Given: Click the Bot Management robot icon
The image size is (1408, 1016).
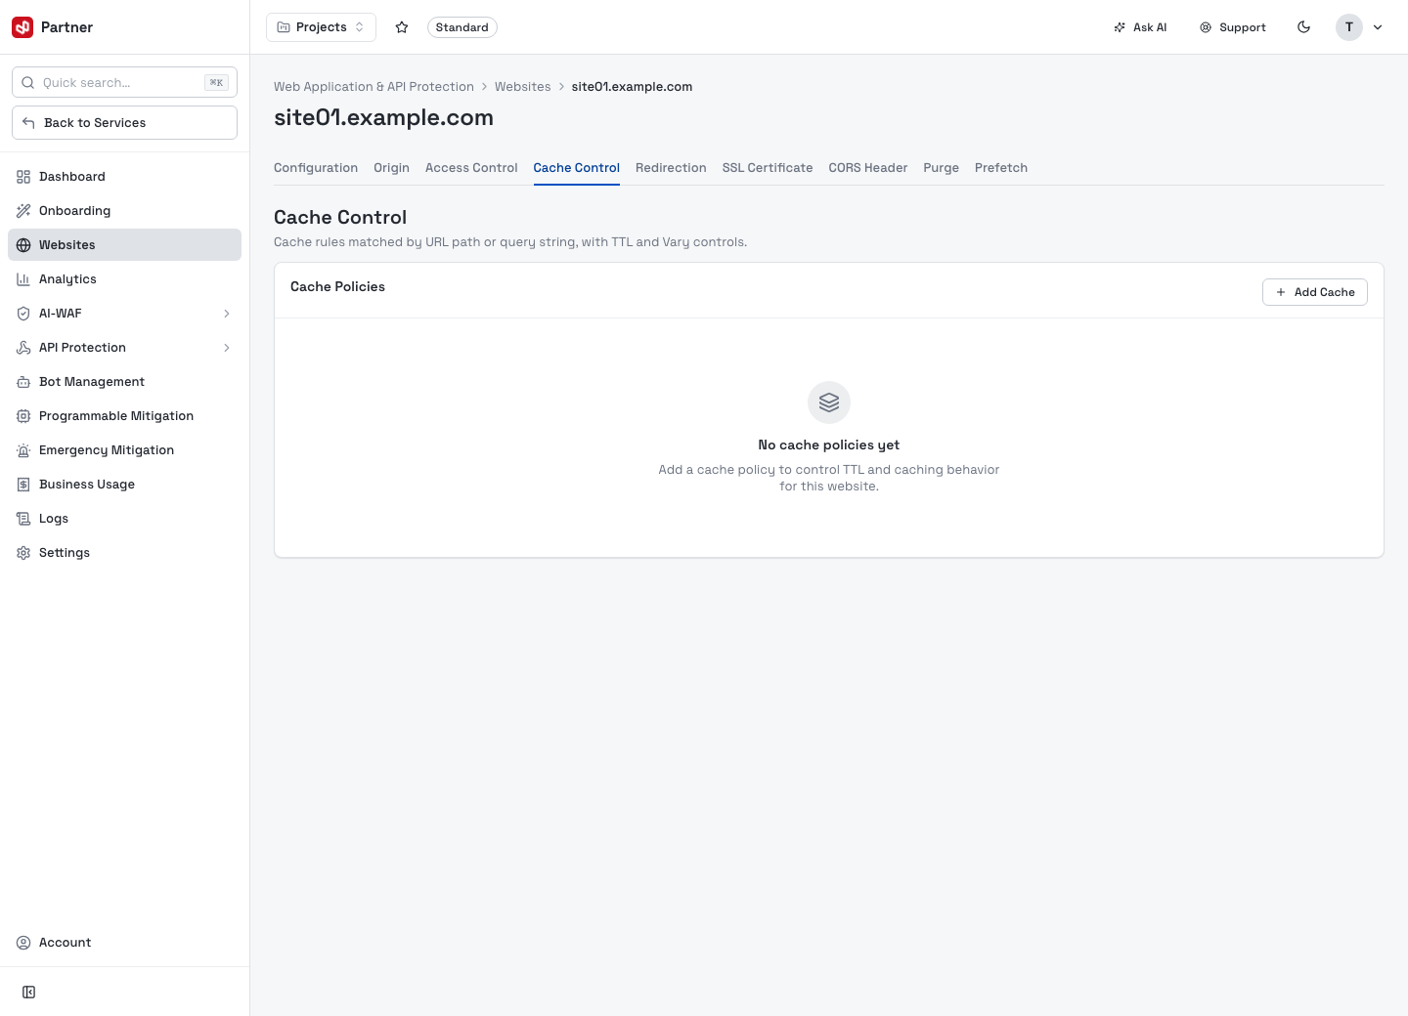Looking at the screenshot, I should pyautogui.click(x=23, y=382).
